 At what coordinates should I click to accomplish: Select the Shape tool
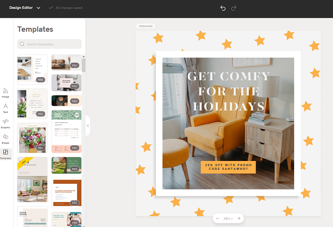tap(6, 138)
